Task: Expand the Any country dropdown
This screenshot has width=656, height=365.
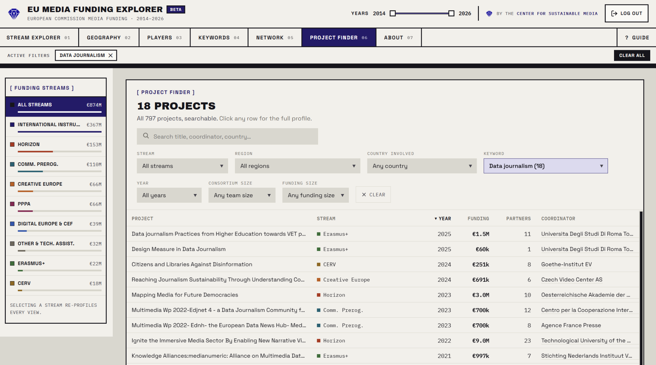Action: 422,166
